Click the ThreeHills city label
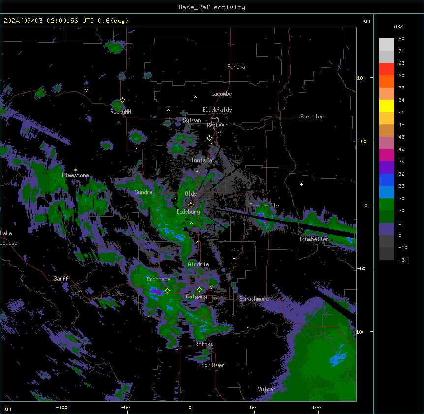 pyautogui.click(x=264, y=206)
